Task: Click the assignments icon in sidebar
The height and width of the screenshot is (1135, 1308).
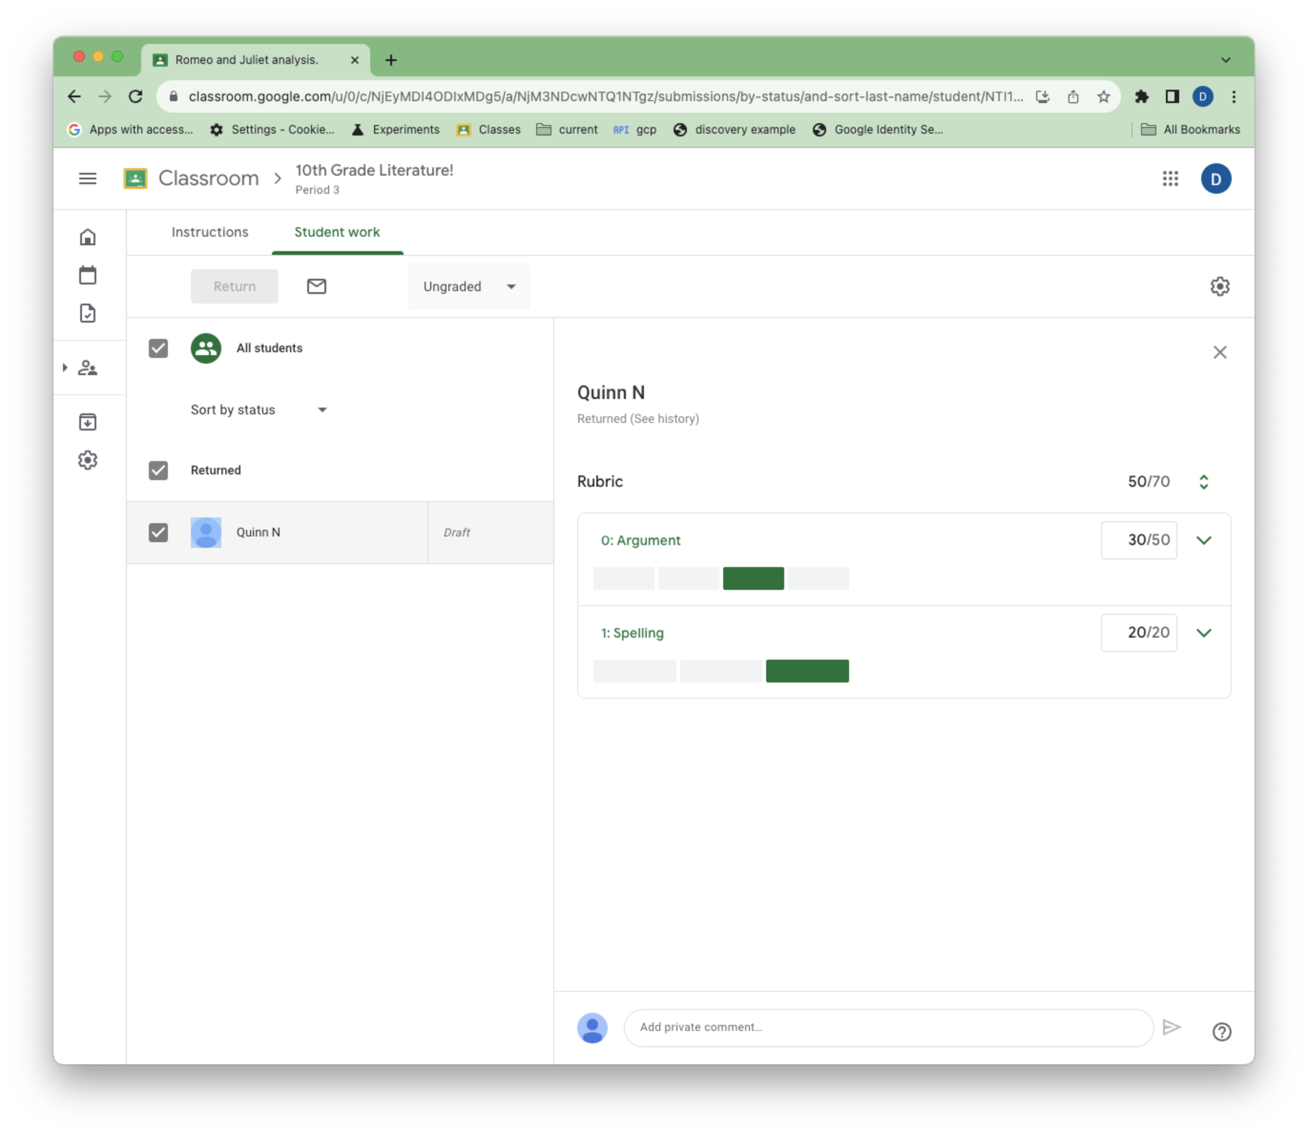Action: pos(89,313)
